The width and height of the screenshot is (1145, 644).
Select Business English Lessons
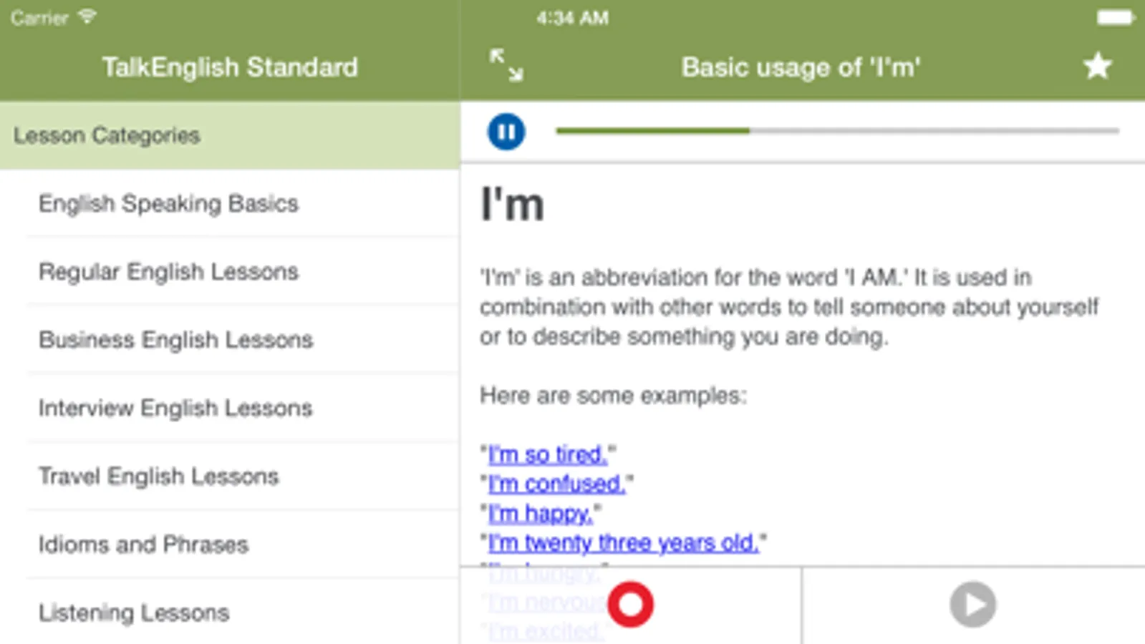click(175, 340)
